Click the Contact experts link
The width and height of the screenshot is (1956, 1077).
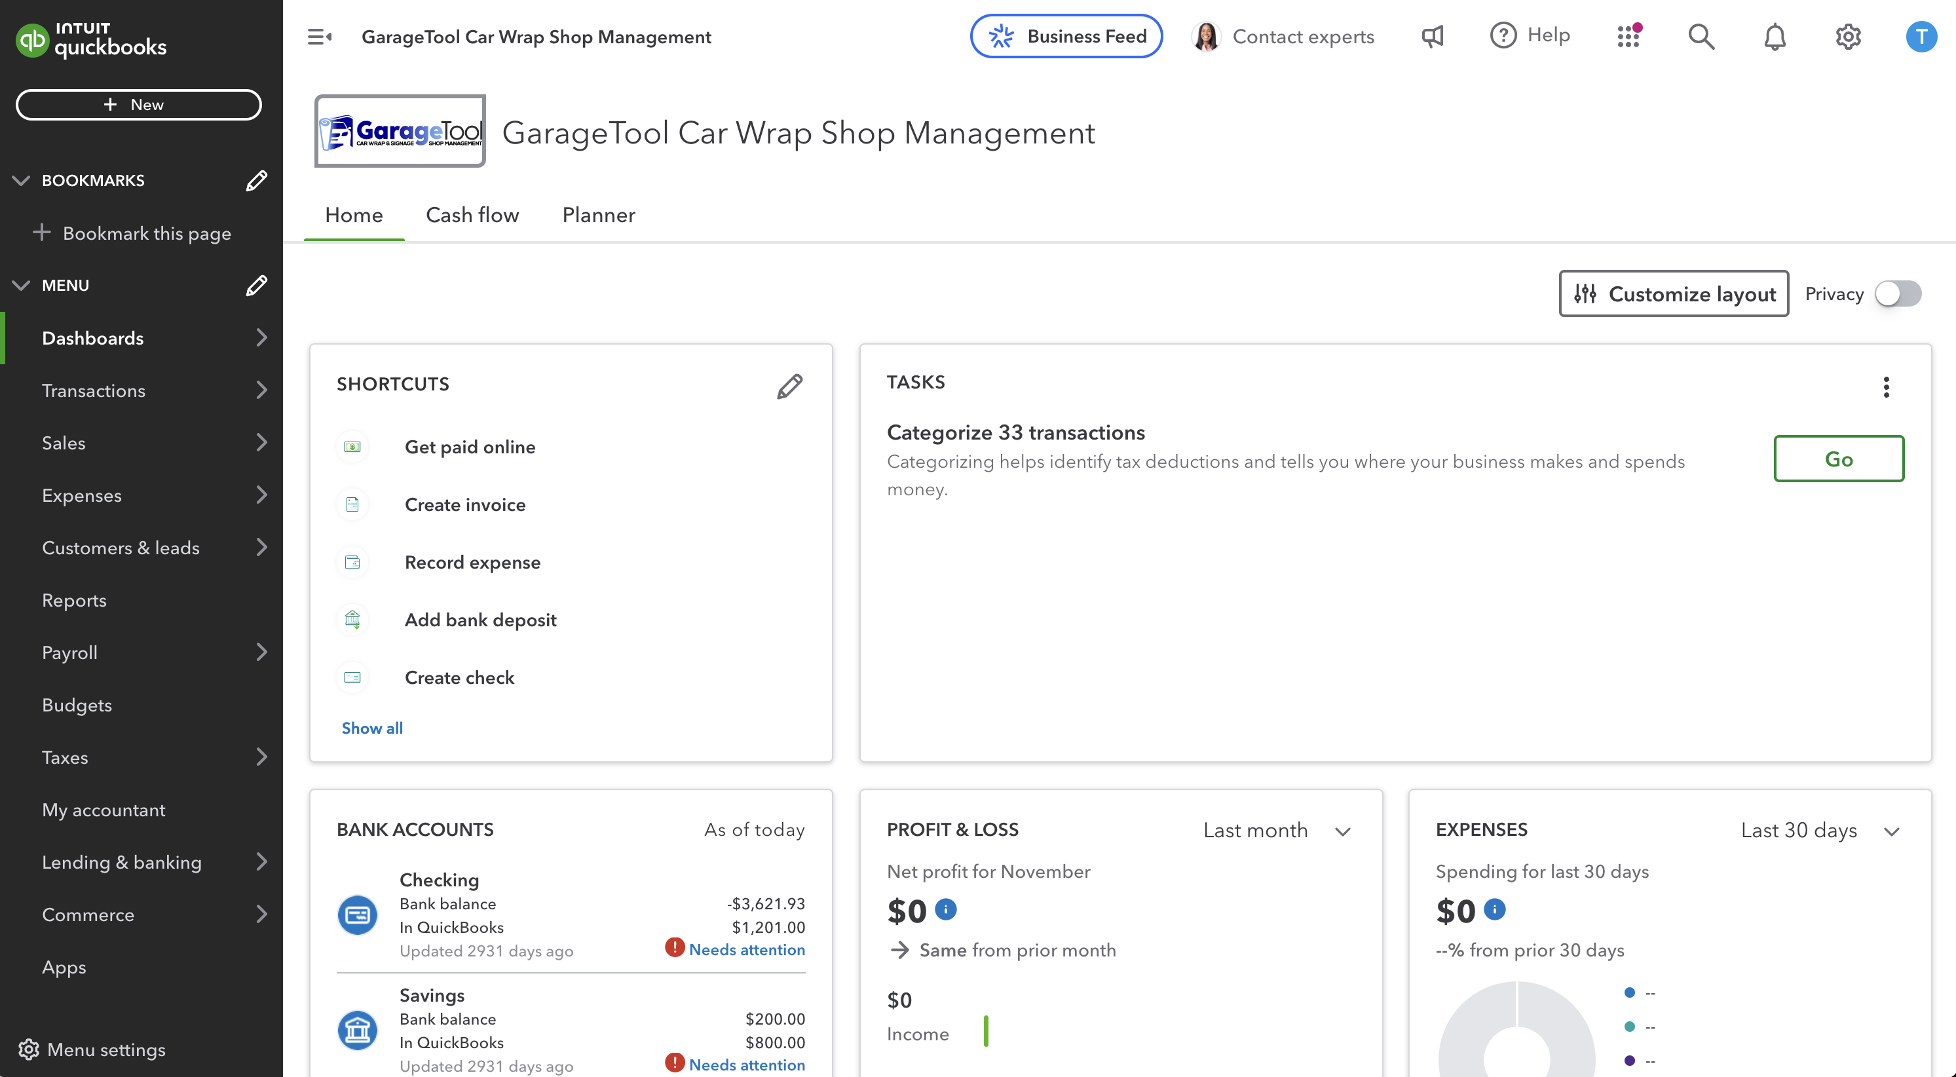coord(1303,37)
